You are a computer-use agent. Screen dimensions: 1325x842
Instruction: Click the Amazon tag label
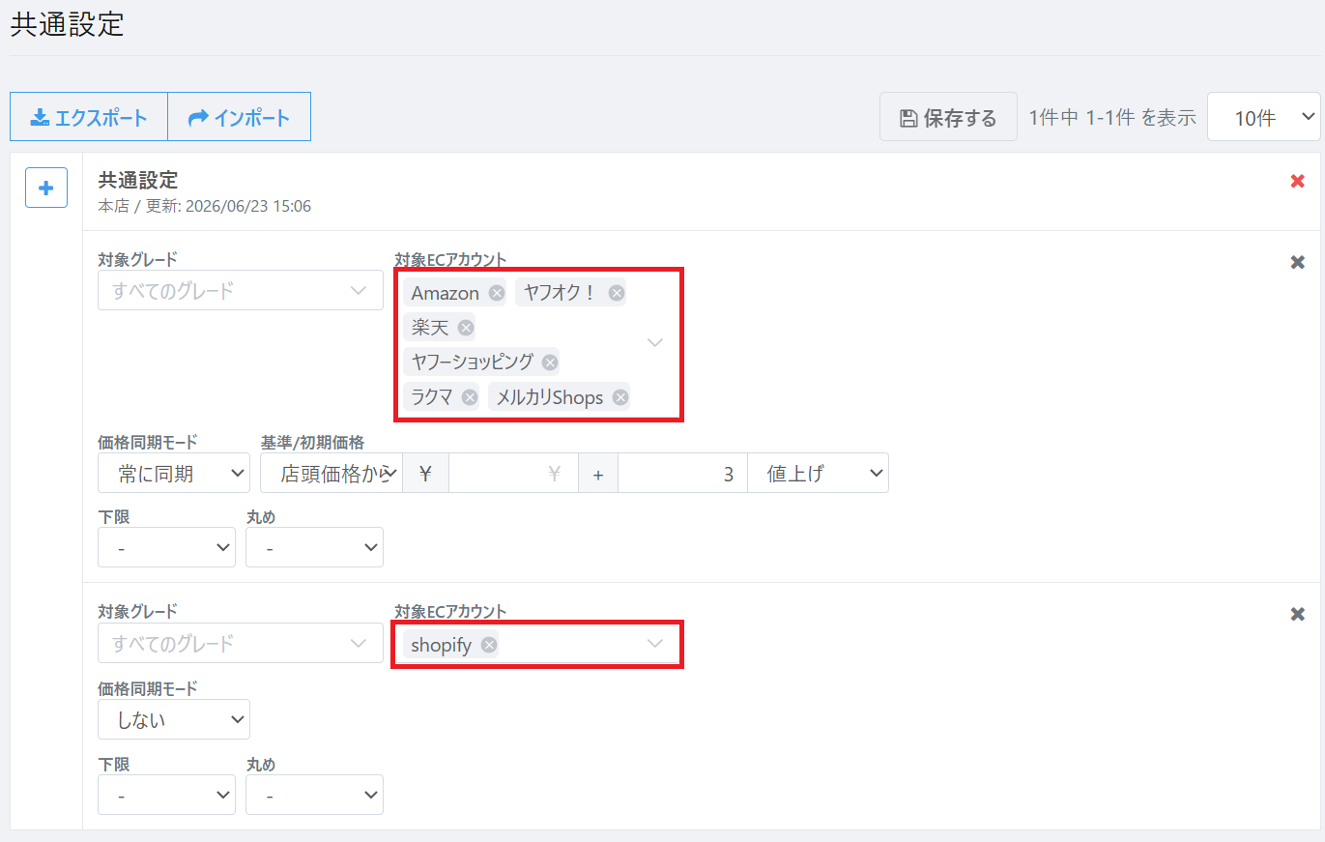(445, 293)
